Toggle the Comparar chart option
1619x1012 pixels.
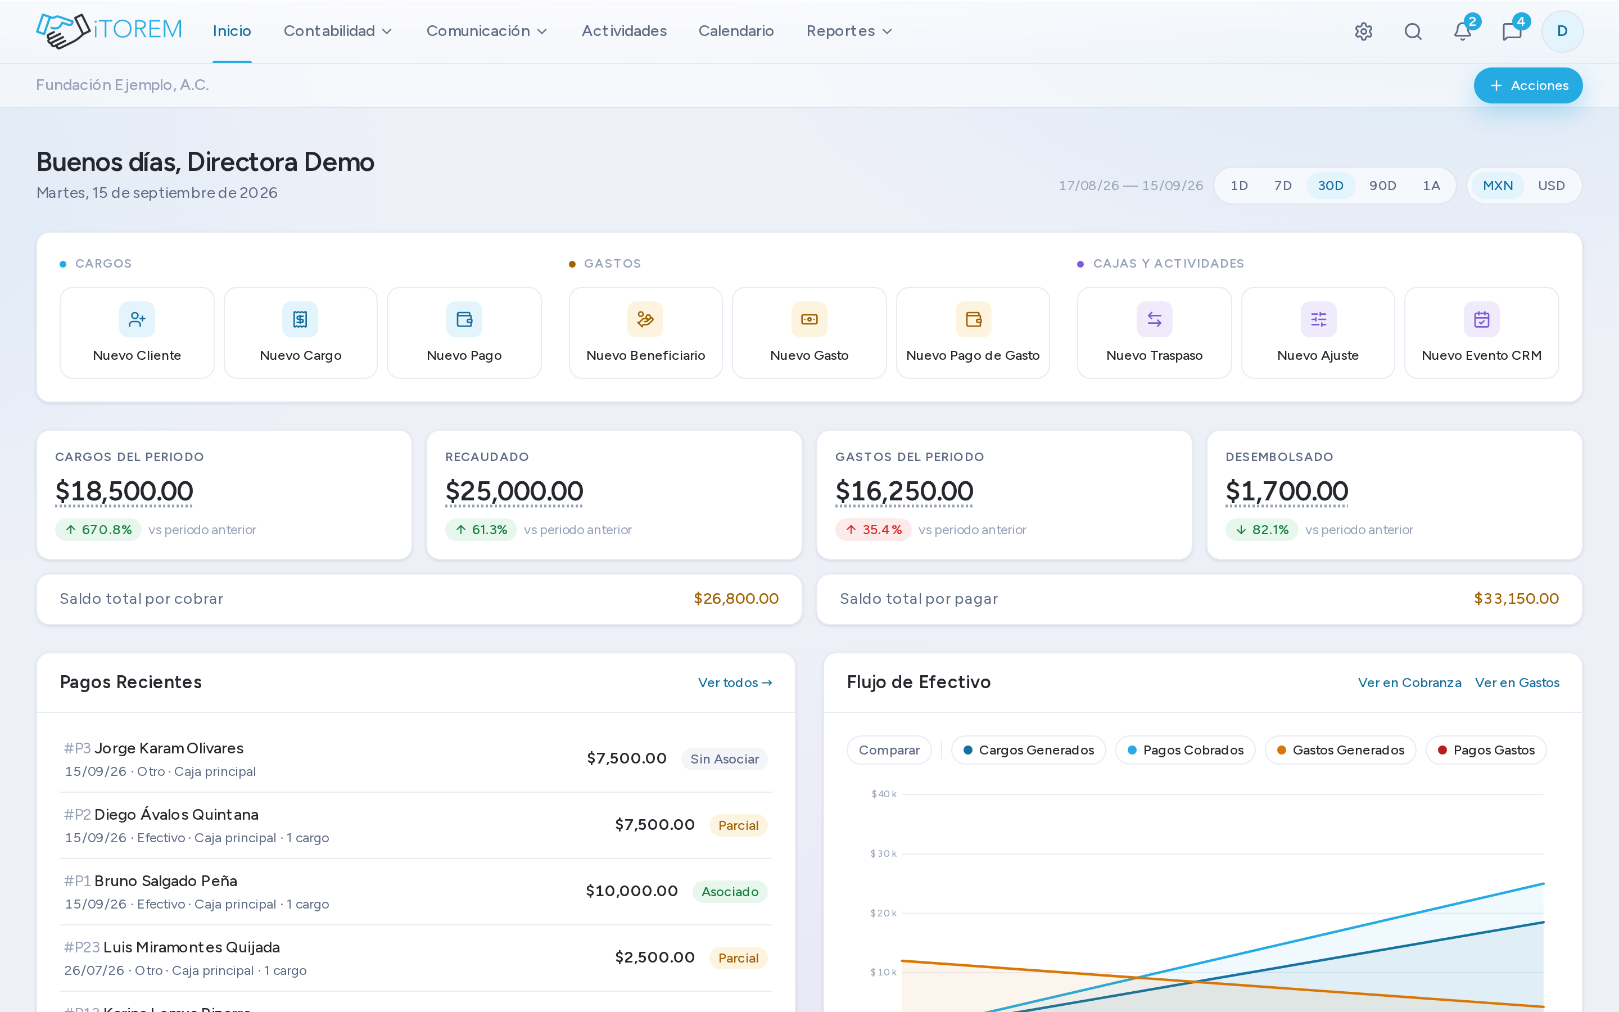click(889, 751)
